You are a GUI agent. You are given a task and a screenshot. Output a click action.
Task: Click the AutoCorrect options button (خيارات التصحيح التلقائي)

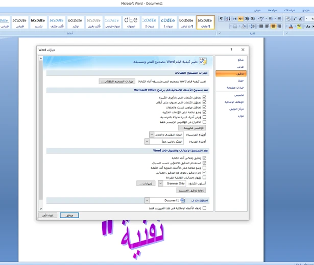[x=117, y=82]
